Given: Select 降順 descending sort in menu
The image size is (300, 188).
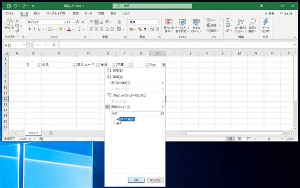Looking at the screenshot, I should [135, 77].
